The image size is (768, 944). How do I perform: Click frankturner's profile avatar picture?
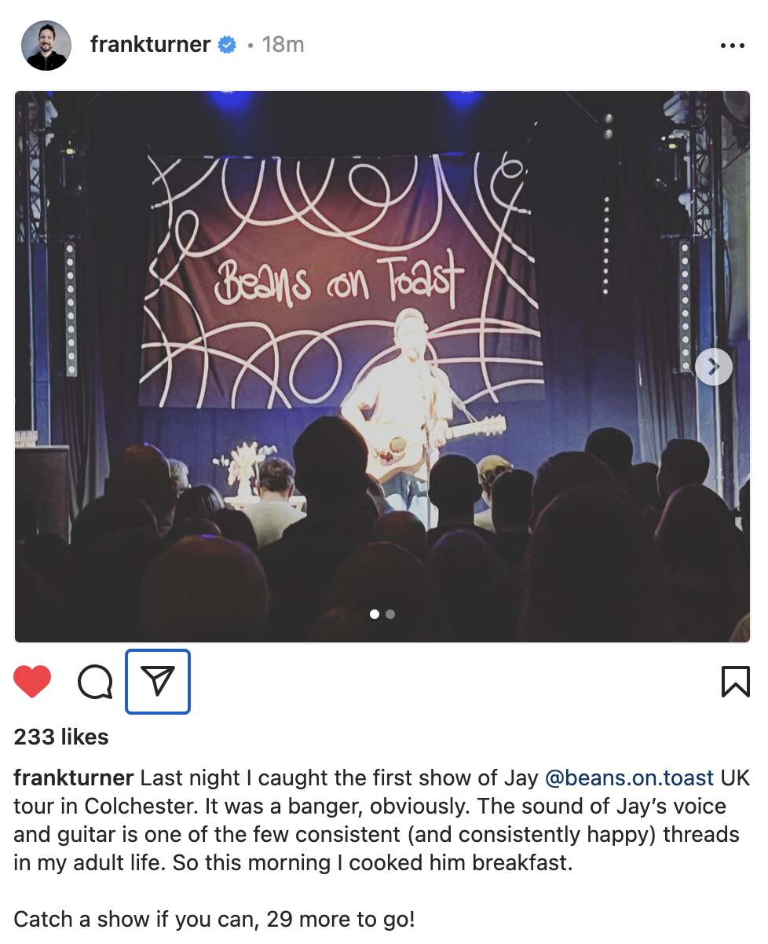(46, 46)
